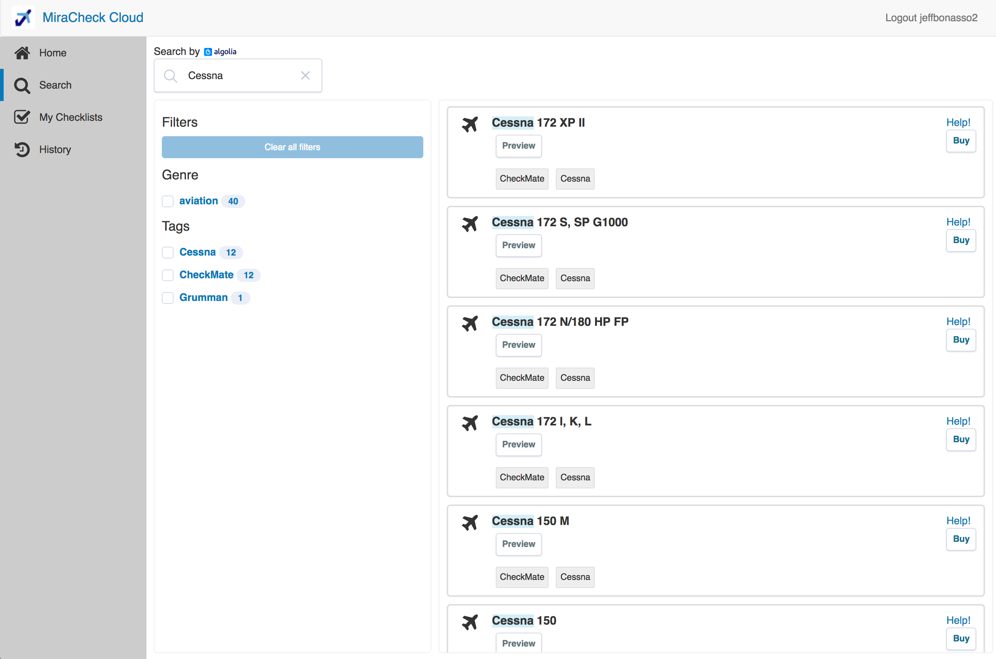The height and width of the screenshot is (659, 996).
Task: Click the Algolia logo icon
Action: pos(208,52)
